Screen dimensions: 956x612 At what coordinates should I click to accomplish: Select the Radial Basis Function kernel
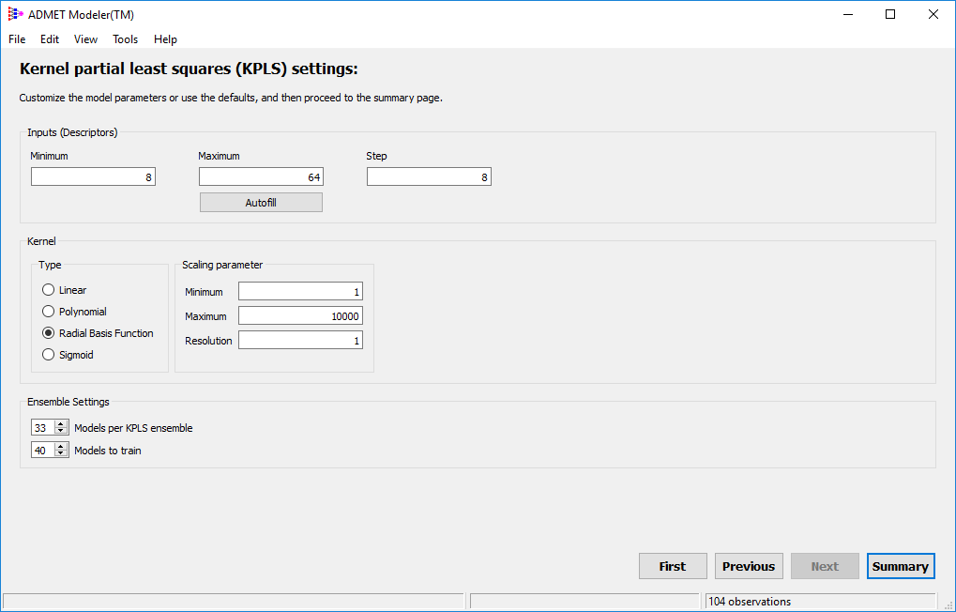(98, 333)
